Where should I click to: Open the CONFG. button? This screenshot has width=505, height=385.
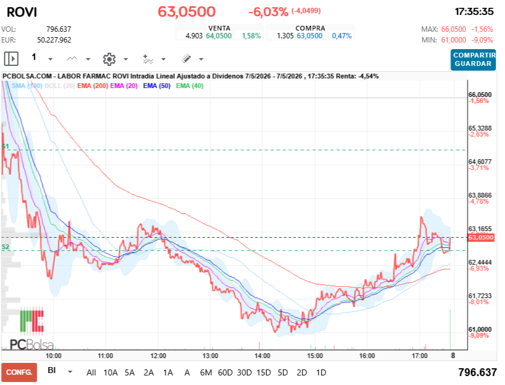point(19,372)
